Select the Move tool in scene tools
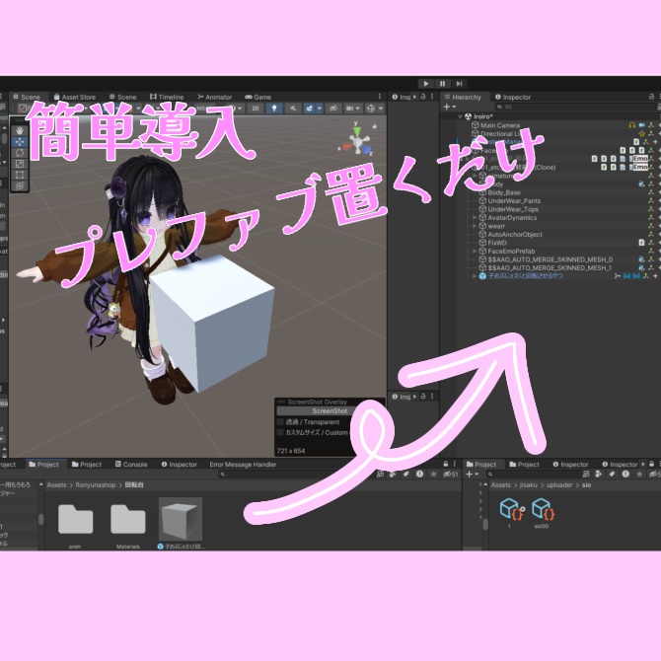 pos(20,142)
